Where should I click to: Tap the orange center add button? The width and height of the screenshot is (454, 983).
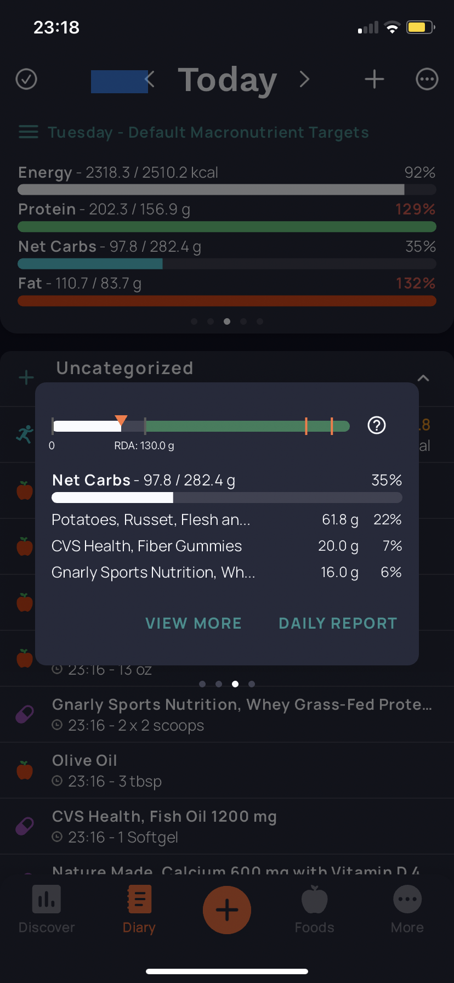[x=227, y=909]
